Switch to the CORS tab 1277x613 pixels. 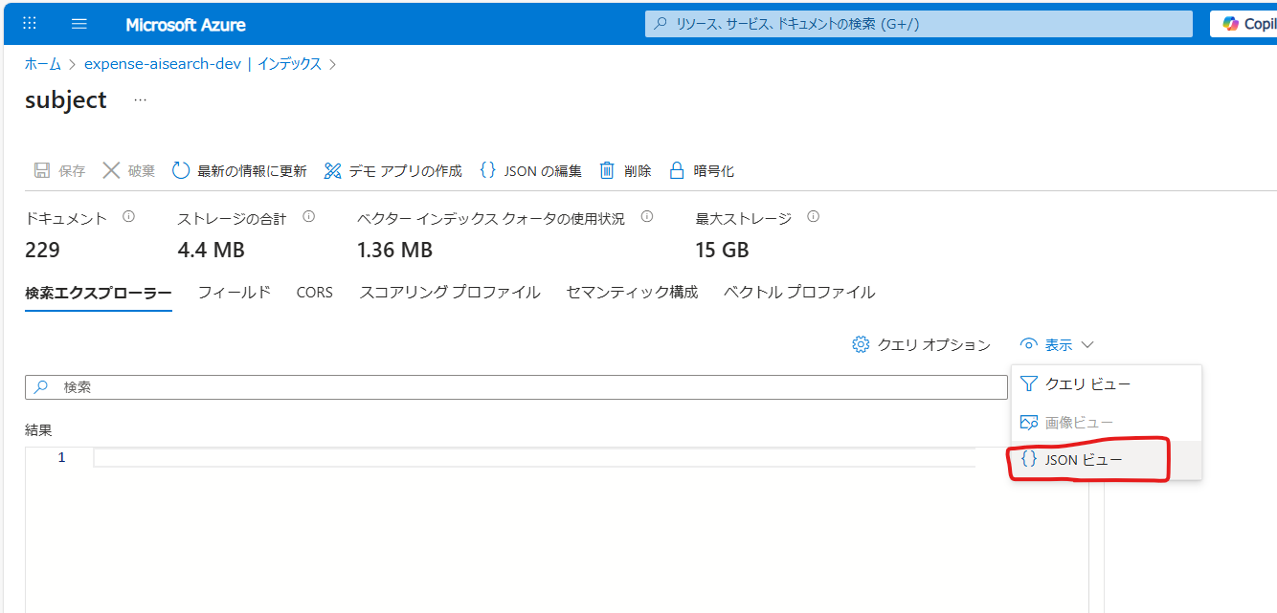[x=315, y=293]
